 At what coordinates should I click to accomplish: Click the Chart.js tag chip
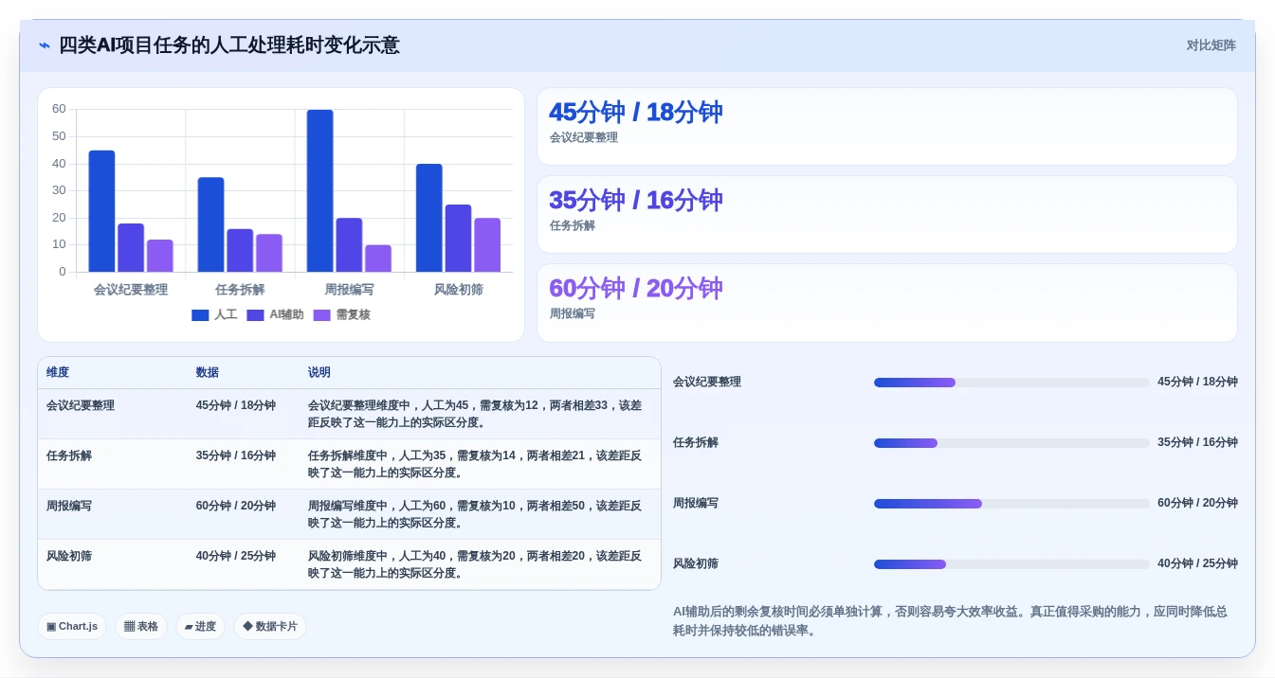[x=72, y=627]
